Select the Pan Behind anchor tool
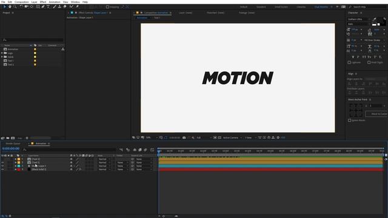 32,7
